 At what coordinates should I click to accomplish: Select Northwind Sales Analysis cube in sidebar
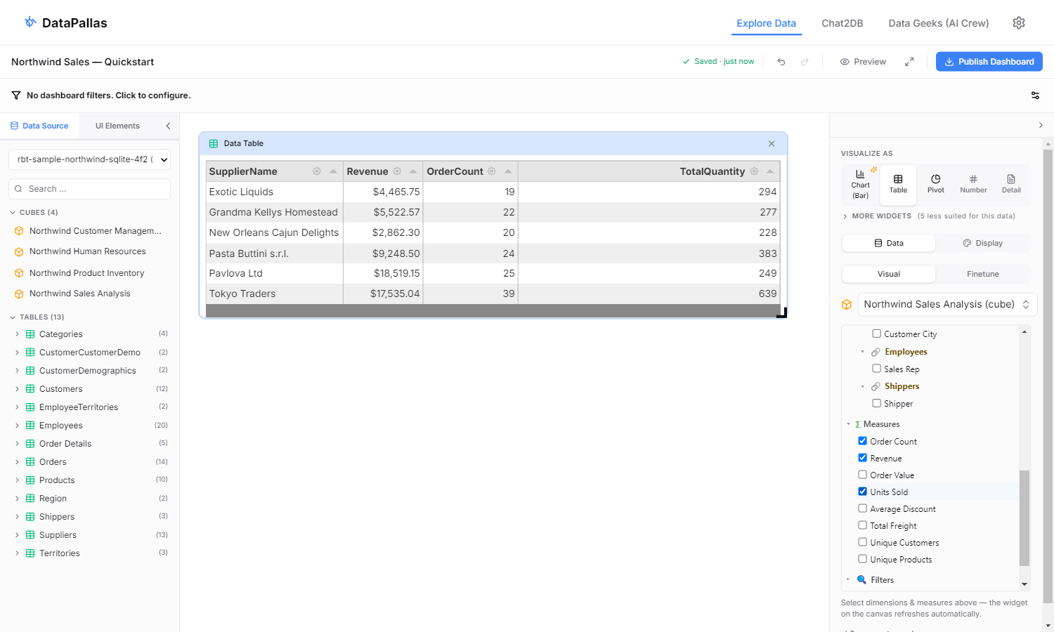[x=80, y=294]
